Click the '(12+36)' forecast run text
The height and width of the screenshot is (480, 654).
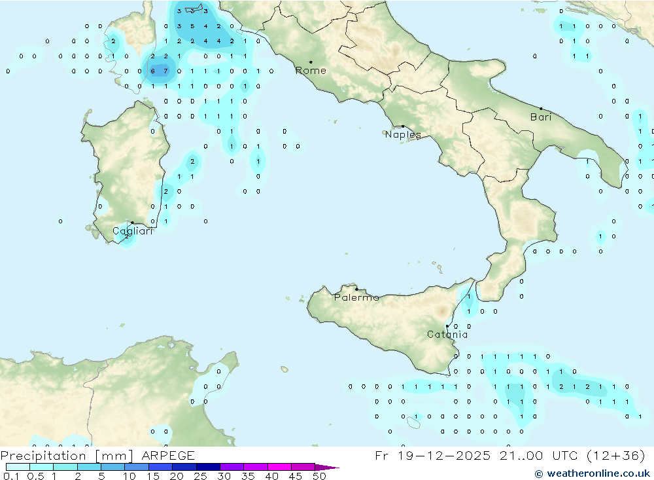[615, 456]
